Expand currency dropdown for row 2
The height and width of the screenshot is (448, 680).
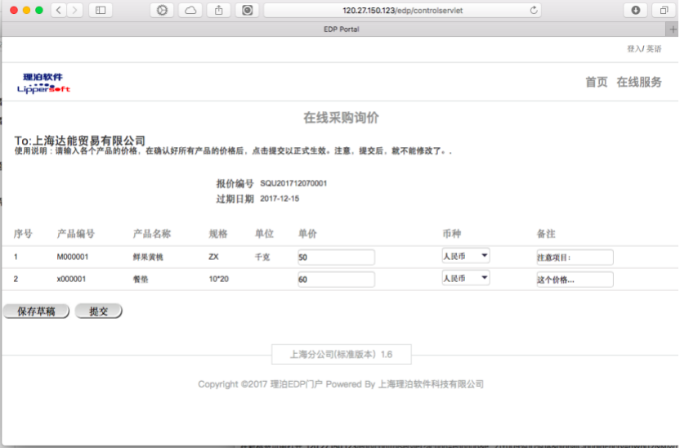pyautogui.click(x=466, y=278)
